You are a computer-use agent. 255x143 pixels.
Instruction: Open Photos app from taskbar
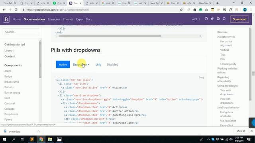(59, 139)
